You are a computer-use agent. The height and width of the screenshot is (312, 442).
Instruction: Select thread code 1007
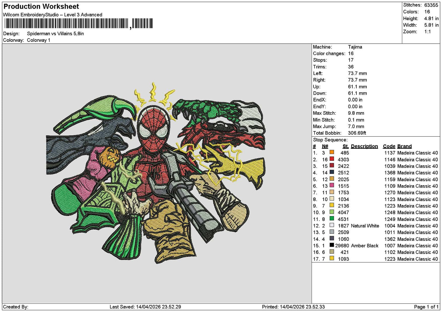point(390,246)
